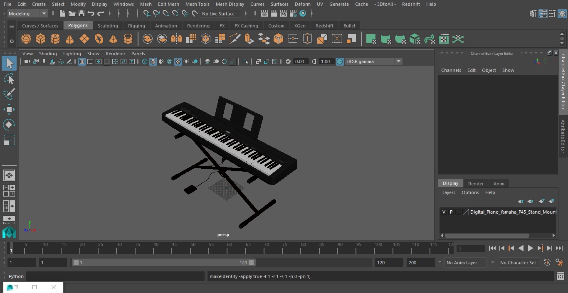Toggle X-Ray display in viewport
The width and height of the screenshot is (568, 293).
tap(258, 62)
